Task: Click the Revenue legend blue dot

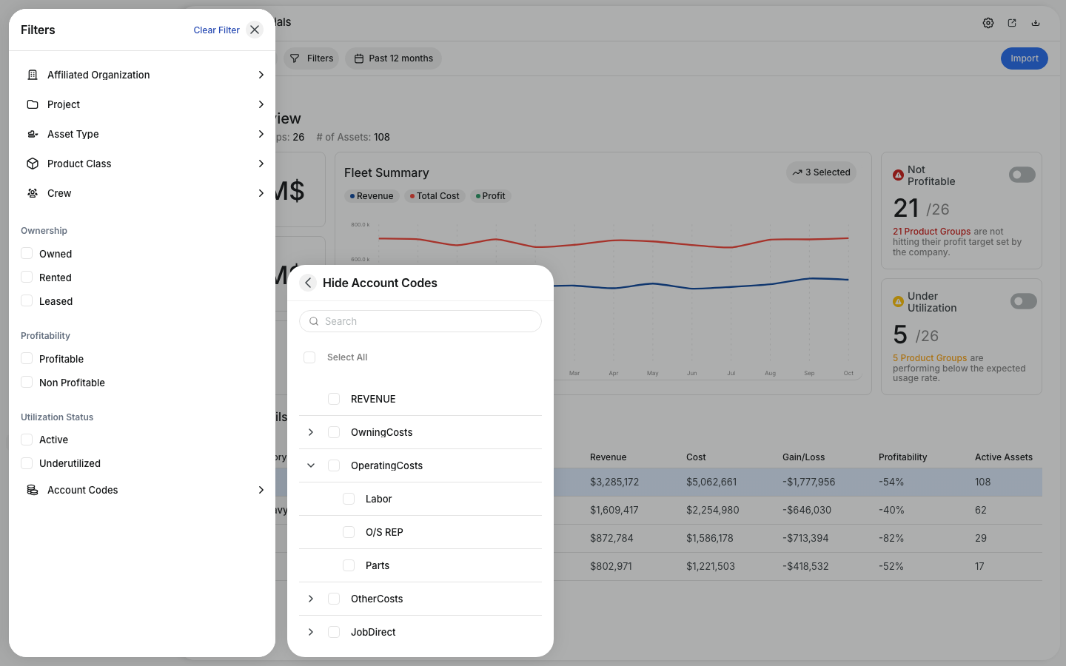Action: pyautogui.click(x=352, y=196)
